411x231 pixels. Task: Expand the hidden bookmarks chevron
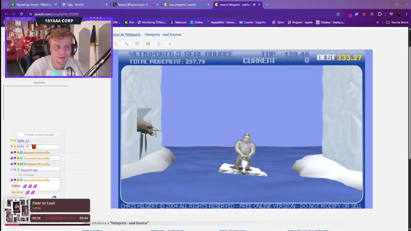coord(378,22)
